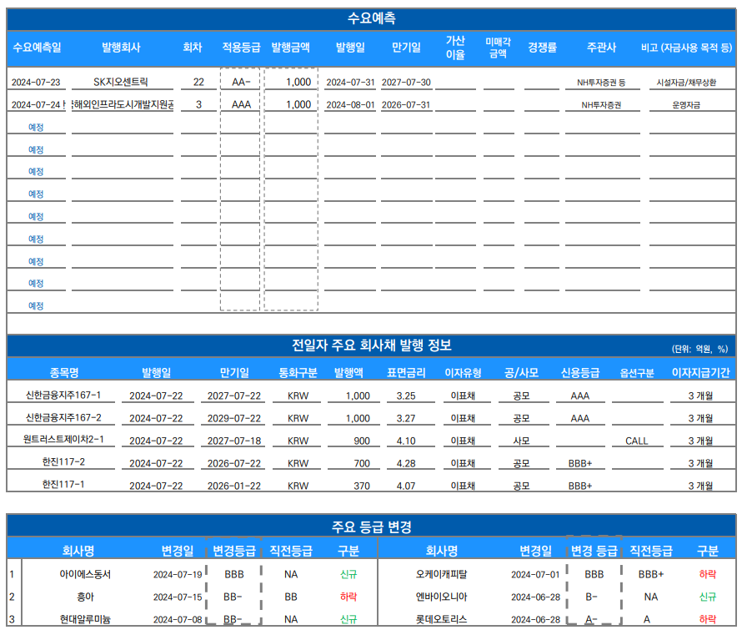Image resolution: width=742 pixels, height=635 pixels.
Task: Select the 2024-07-24 forecast date cell
Action: click(x=37, y=104)
